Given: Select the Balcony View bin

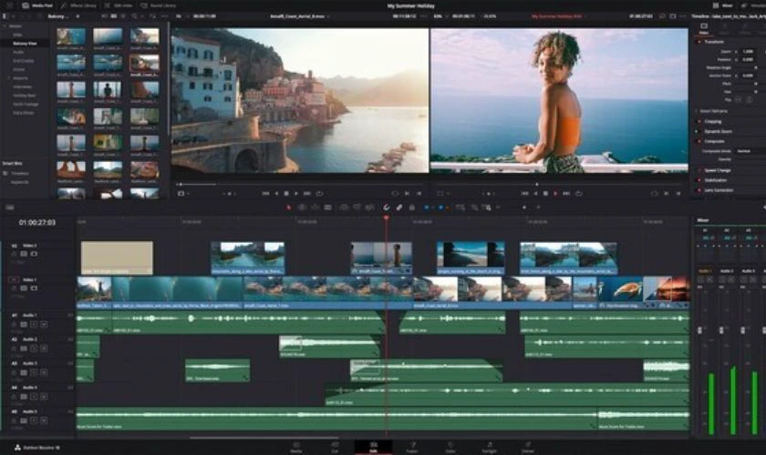Looking at the screenshot, I should coord(25,43).
